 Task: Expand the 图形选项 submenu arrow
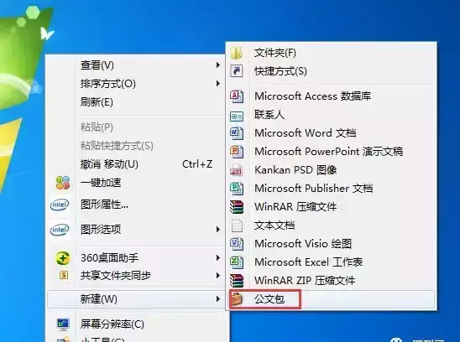(x=217, y=229)
